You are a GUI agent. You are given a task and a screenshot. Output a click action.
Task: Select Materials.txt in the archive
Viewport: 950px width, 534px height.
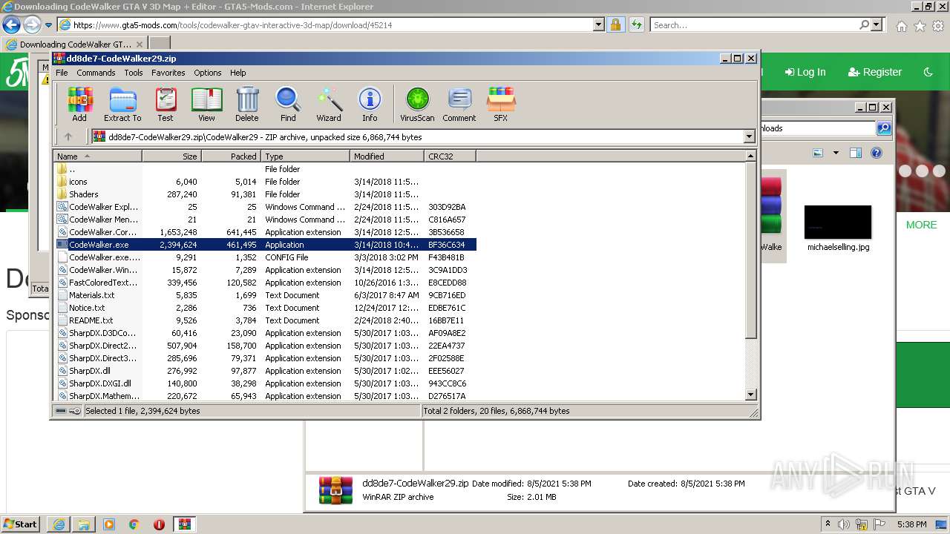click(x=265, y=295)
